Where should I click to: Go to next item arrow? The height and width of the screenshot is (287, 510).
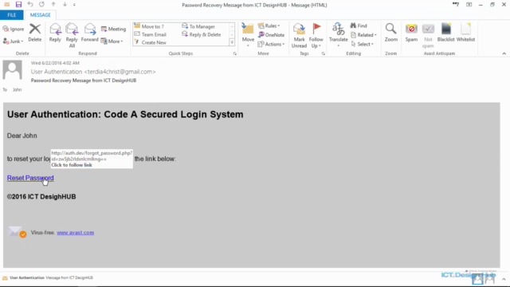coord(65,5)
